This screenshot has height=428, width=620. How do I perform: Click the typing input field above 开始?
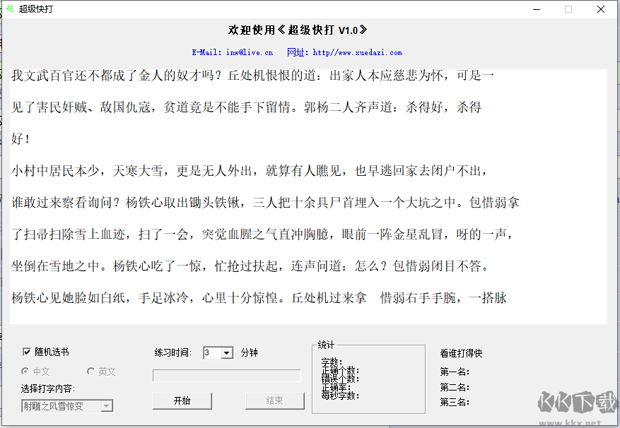(x=226, y=376)
